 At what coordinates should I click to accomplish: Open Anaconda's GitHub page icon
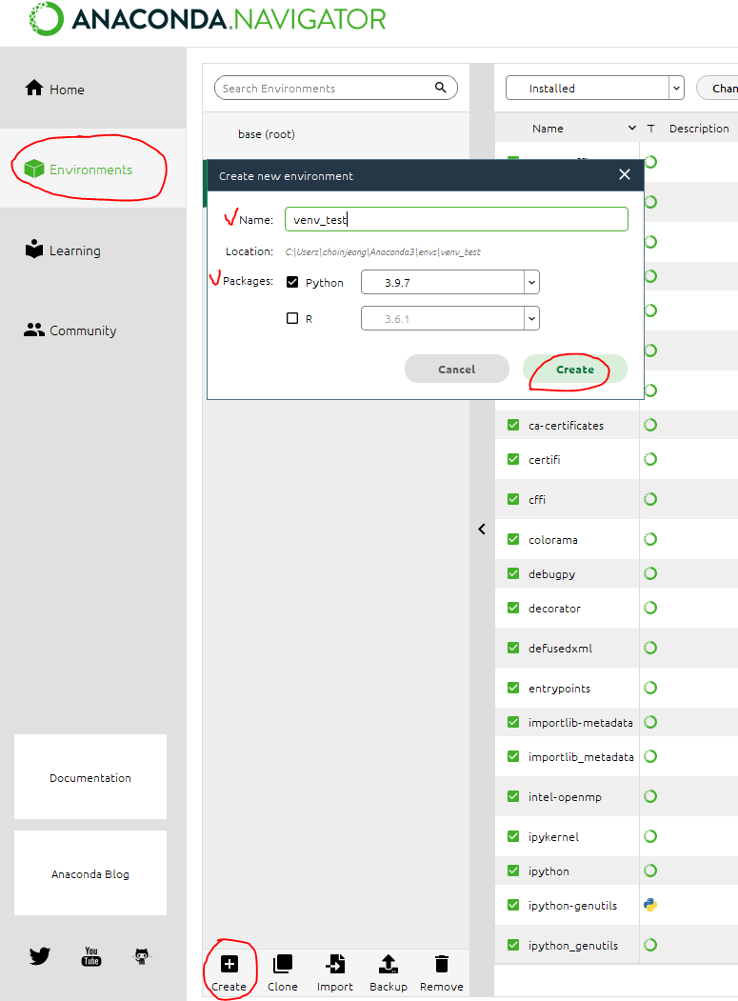click(142, 955)
